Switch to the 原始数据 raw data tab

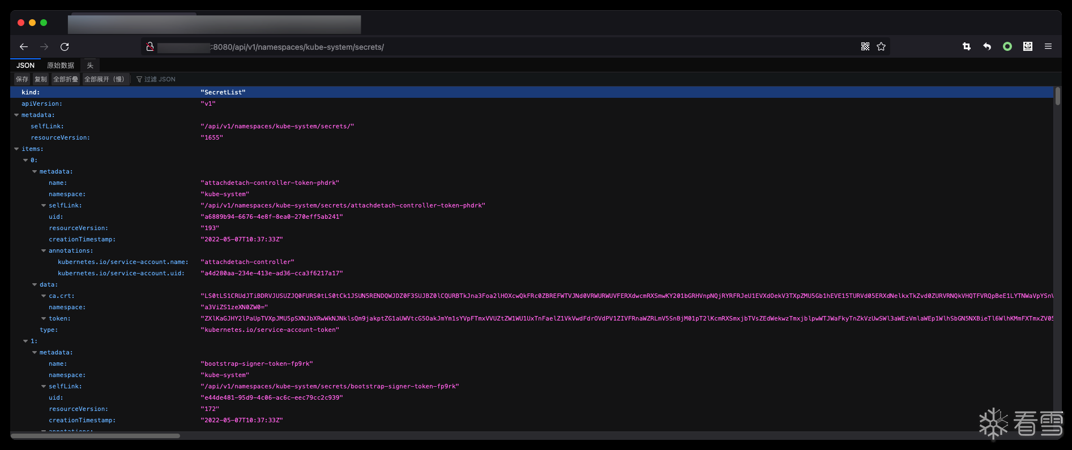(x=61, y=66)
